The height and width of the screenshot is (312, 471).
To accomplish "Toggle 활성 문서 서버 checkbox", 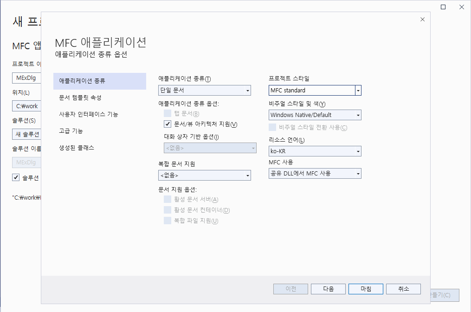I will tap(168, 199).
